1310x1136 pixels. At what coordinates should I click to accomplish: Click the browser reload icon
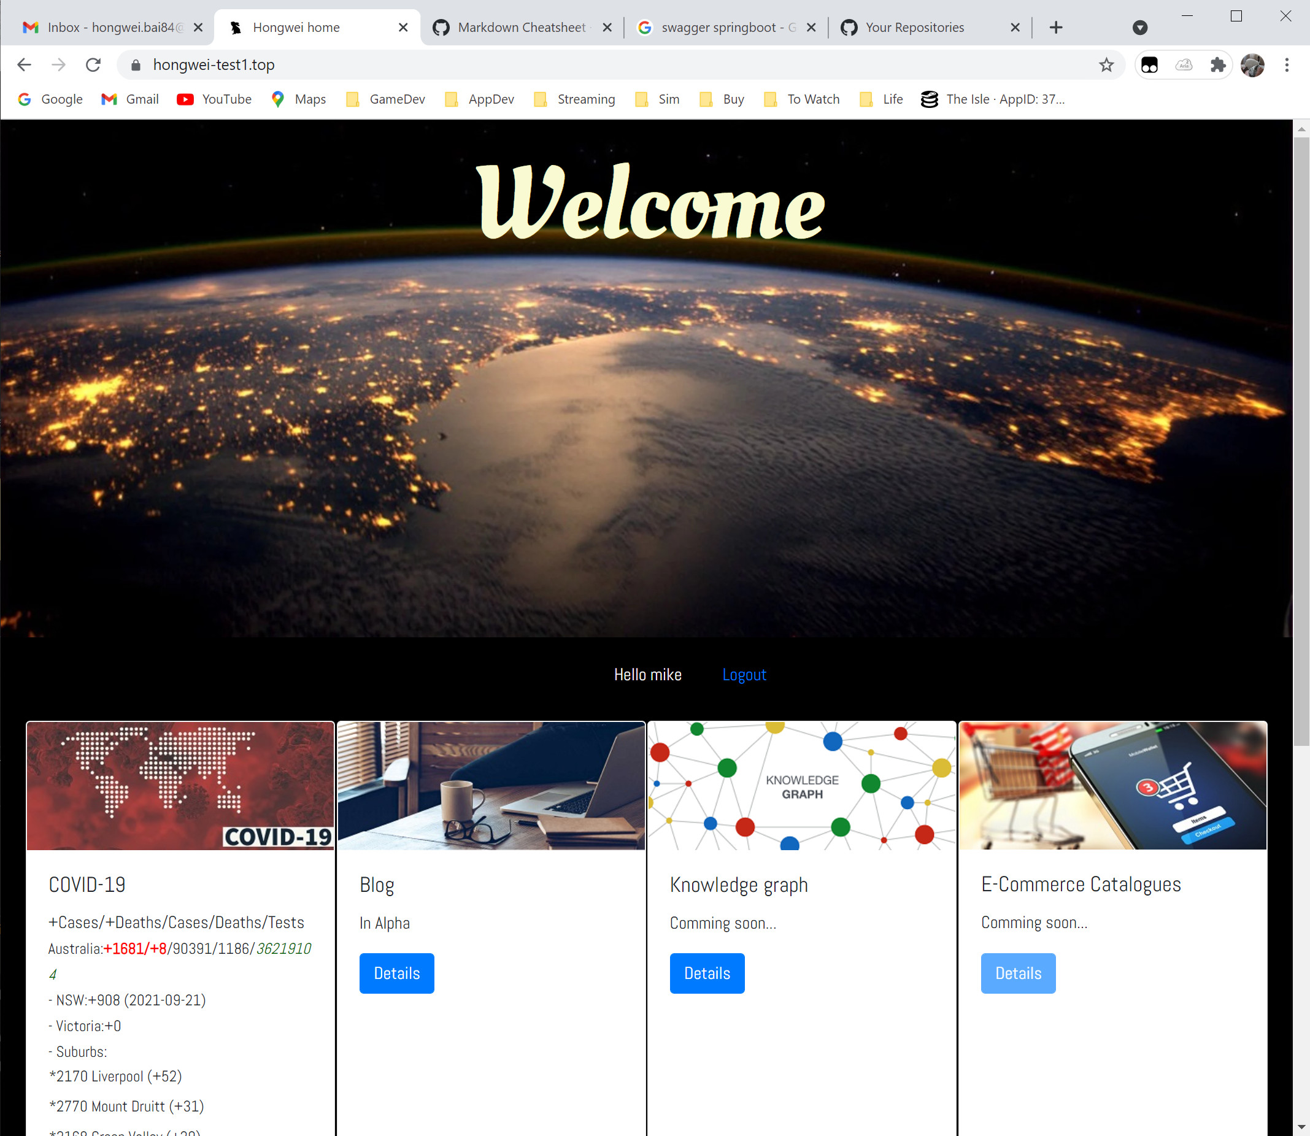tap(93, 64)
